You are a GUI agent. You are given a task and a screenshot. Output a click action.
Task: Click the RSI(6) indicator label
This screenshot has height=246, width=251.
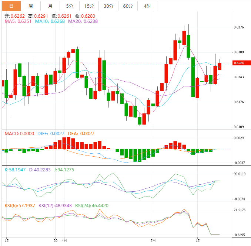[x=19, y=205]
